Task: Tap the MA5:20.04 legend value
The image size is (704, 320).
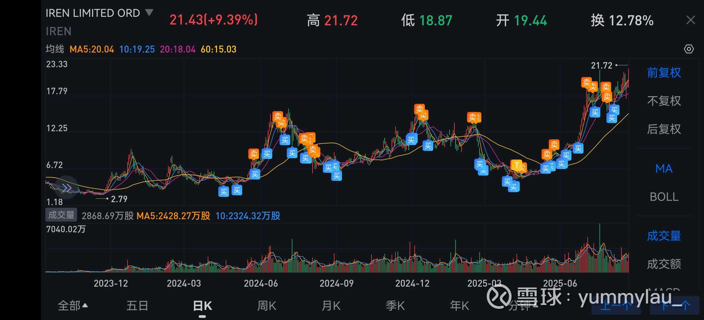Action: tap(92, 49)
